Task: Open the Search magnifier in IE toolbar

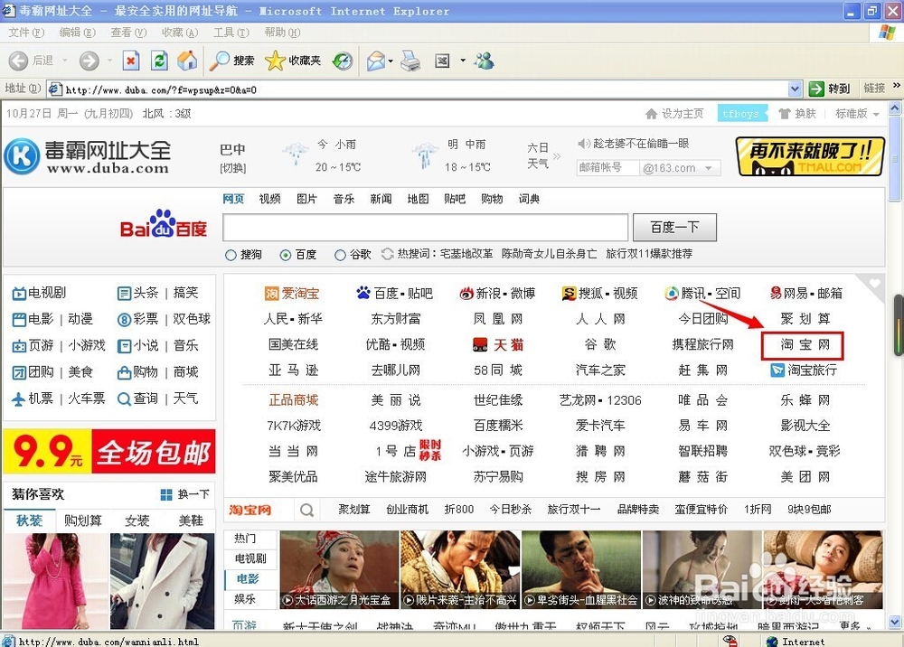Action: 219,61
